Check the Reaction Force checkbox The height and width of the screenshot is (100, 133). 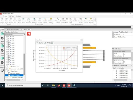[8, 67]
